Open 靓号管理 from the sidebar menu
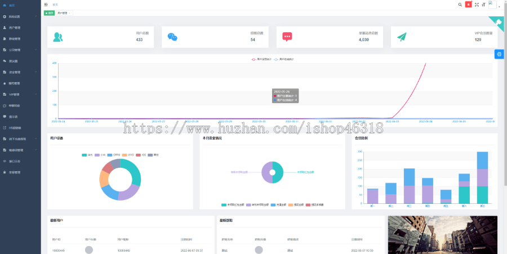 point(20,83)
